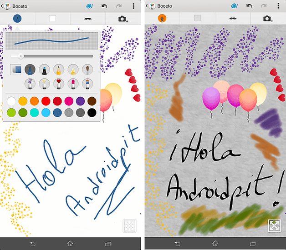
Task: Select the rainbow stripe stick brush
Action: (x=87, y=84)
